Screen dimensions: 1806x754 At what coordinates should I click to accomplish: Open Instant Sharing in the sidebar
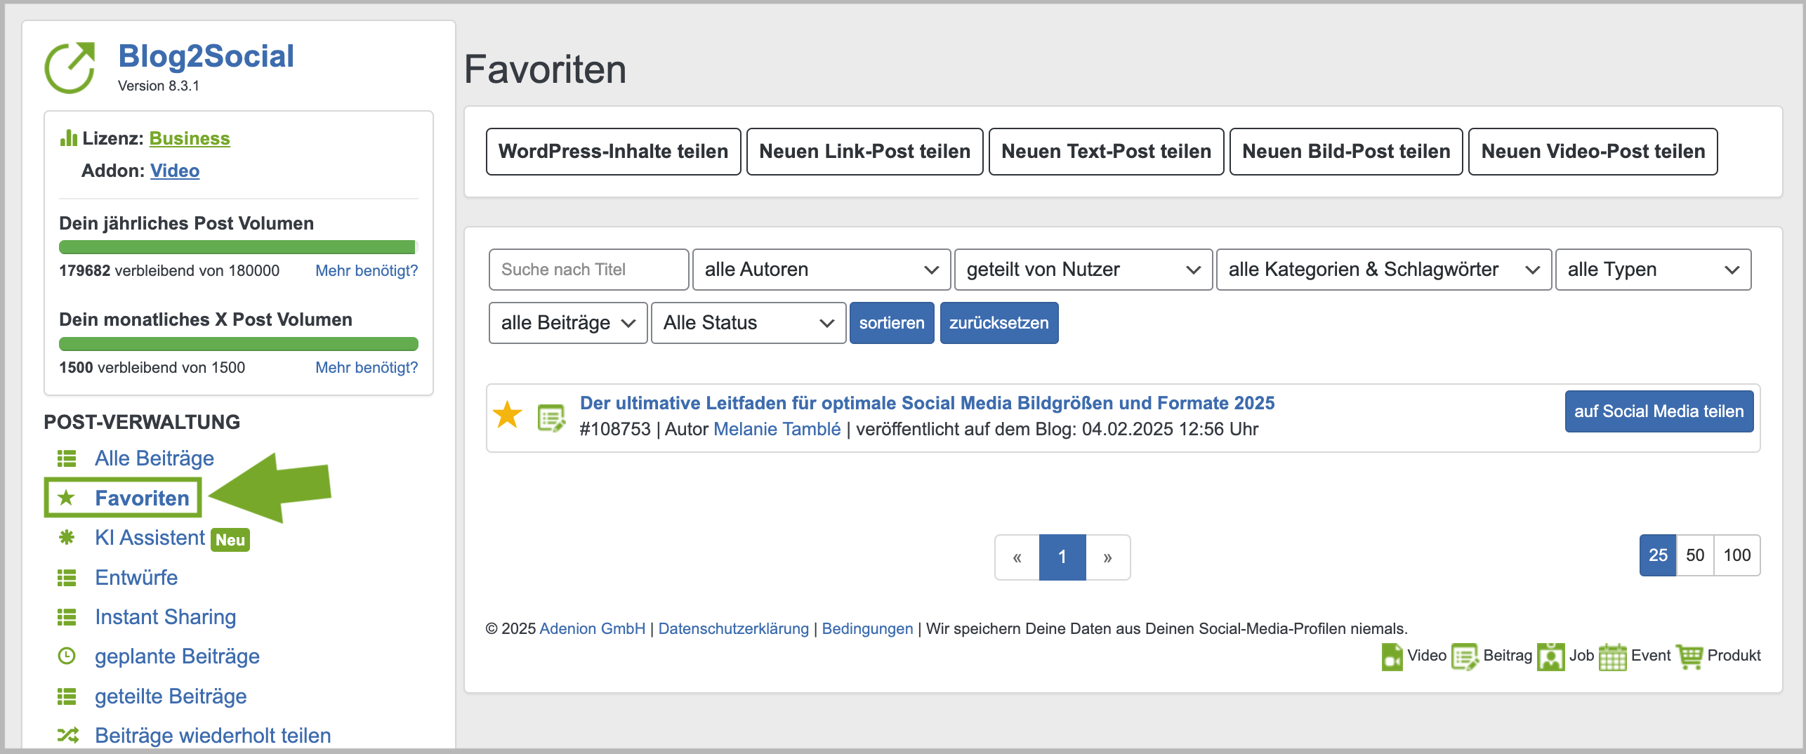(165, 617)
